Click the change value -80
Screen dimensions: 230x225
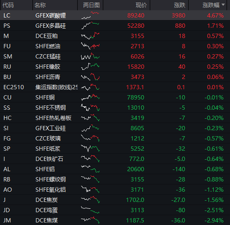point(181,210)
